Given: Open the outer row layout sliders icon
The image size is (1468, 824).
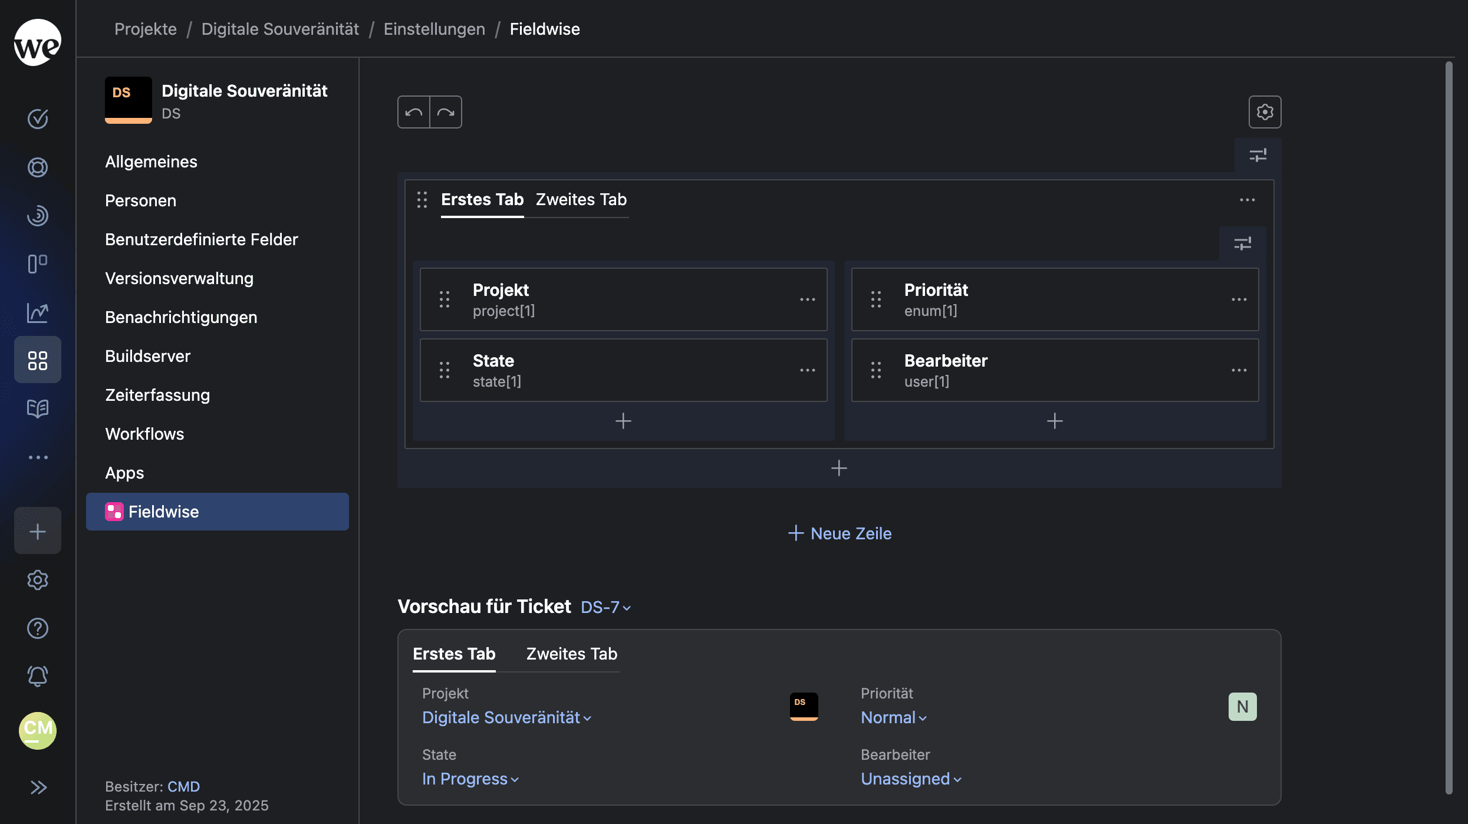Looking at the screenshot, I should click(1258, 155).
